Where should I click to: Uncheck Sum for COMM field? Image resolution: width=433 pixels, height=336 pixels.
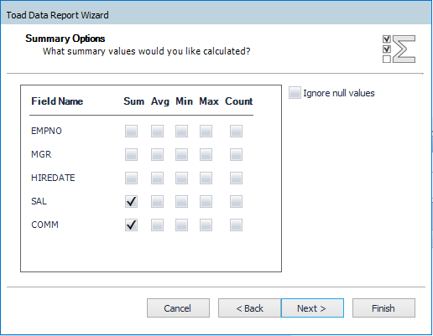[x=131, y=225]
